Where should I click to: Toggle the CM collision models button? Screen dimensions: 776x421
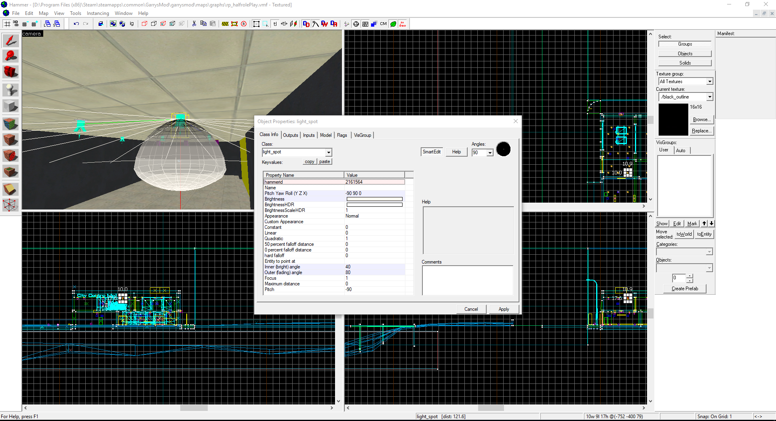pos(383,24)
